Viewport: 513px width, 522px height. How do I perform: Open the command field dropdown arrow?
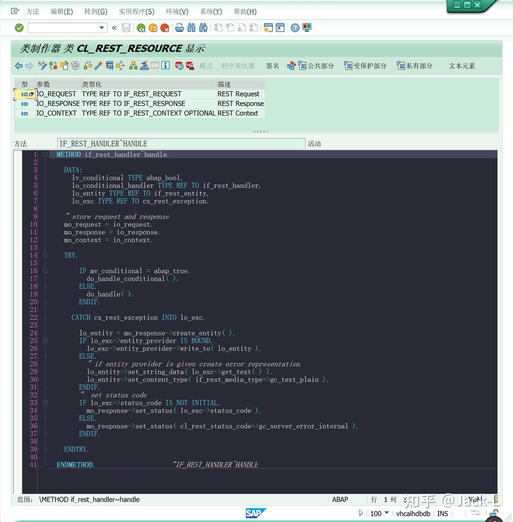(101, 28)
